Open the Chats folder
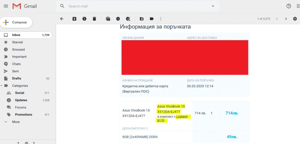Viewport: 300px width, 144px height. (26, 64)
